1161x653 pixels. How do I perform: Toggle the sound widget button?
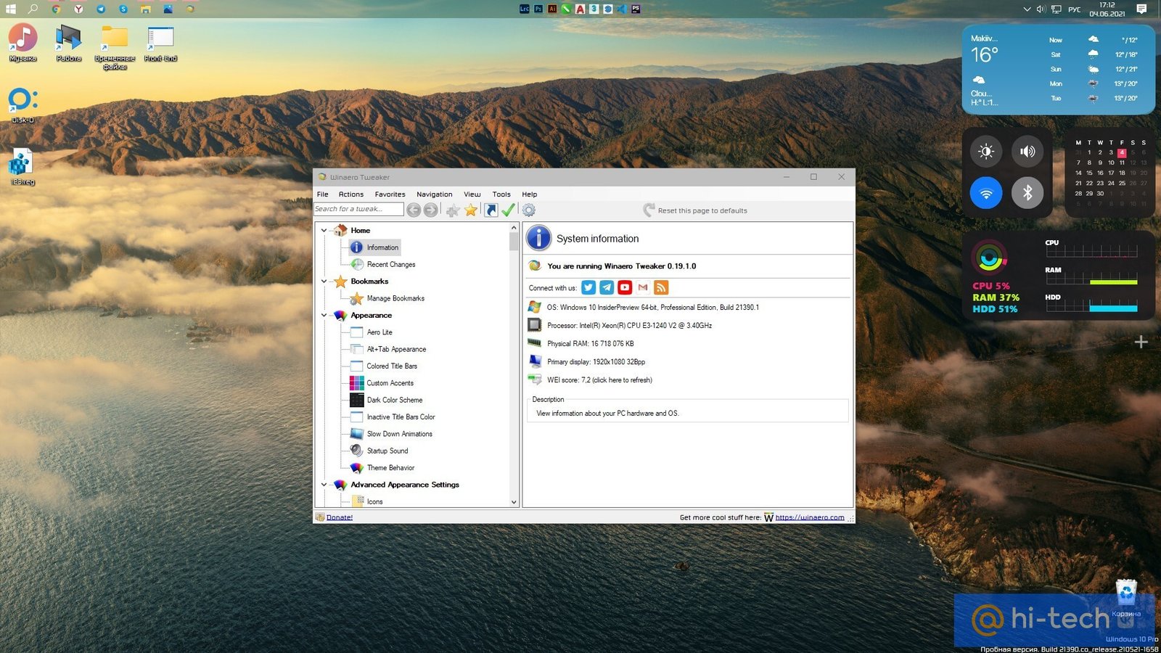1027,152
